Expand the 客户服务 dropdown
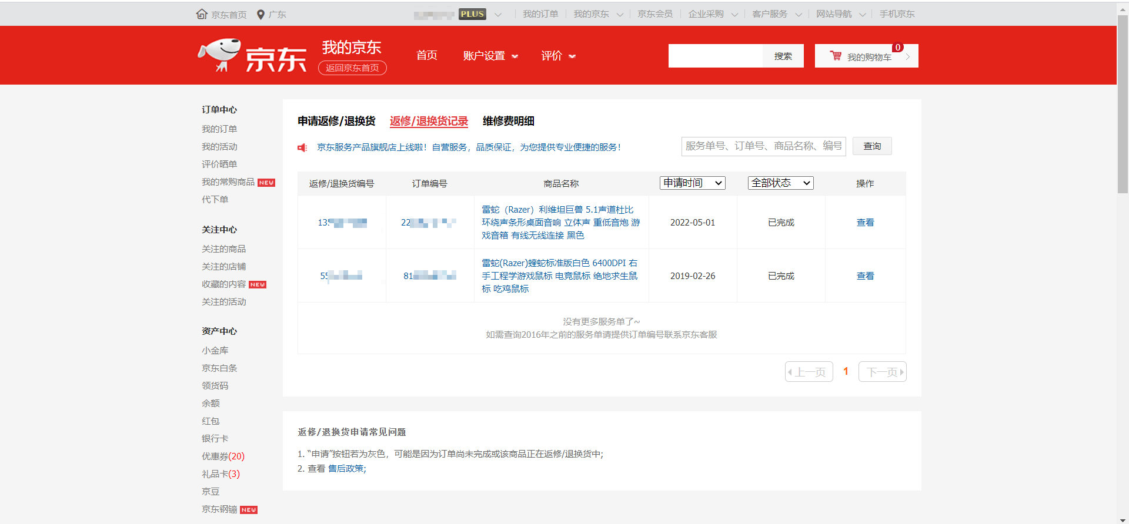This screenshot has width=1129, height=524. (799, 15)
